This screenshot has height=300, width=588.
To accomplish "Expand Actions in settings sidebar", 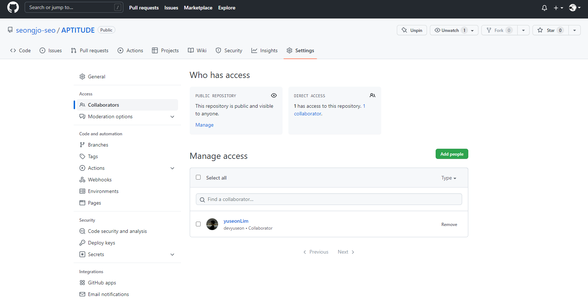I will click(127, 168).
